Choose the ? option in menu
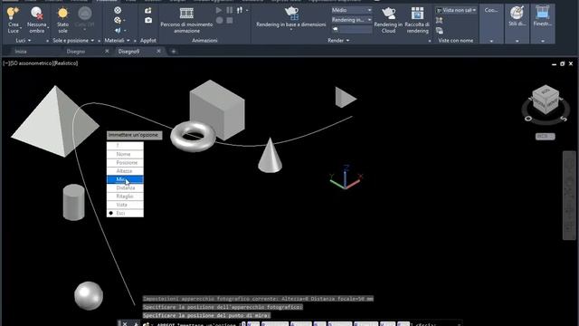 [x=125, y=146]
